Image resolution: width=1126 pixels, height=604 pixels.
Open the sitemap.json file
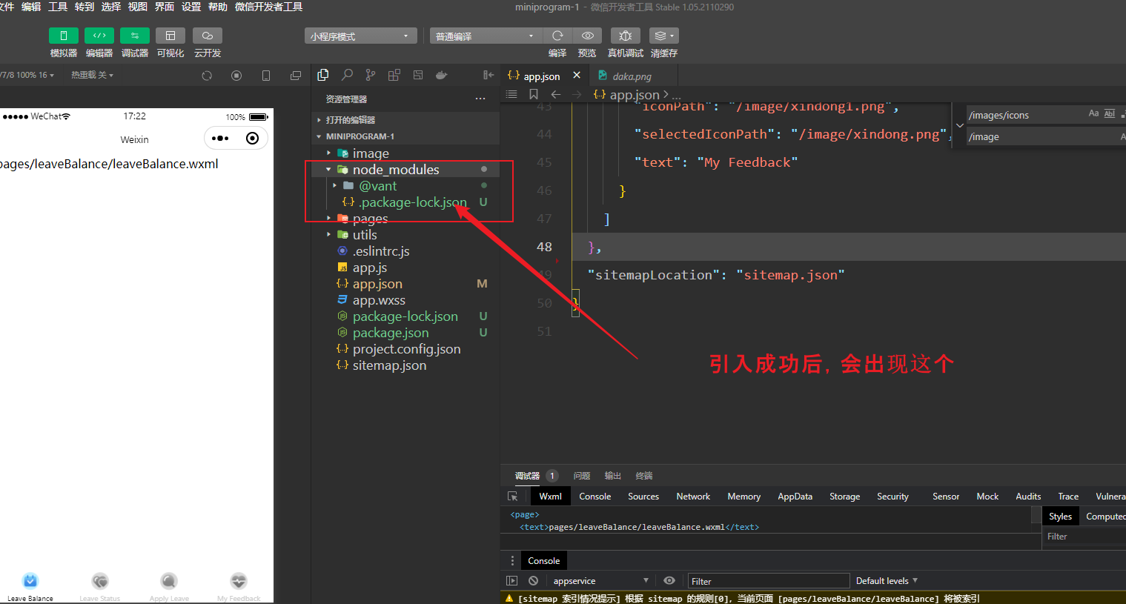coord(405,365)
